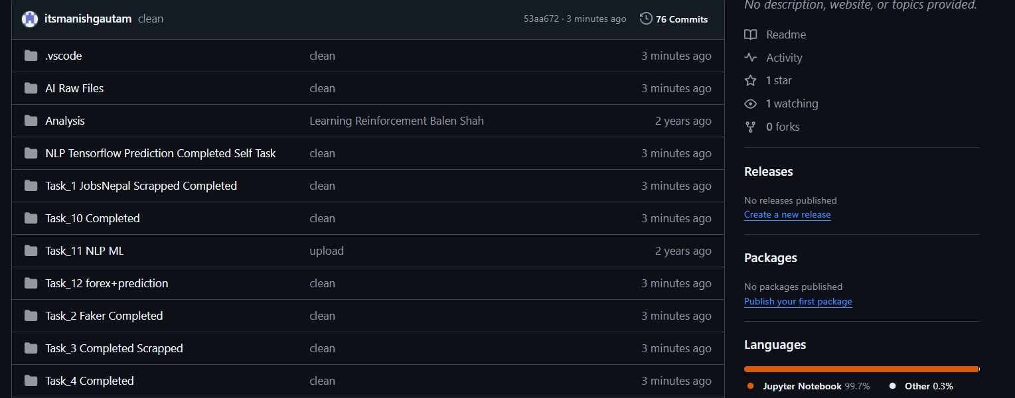This screenshot has width=1015, height=398.
Task: Click the orange Jupyter Notebook language bar
Action: pyautogui.click(x=861, y=369)
